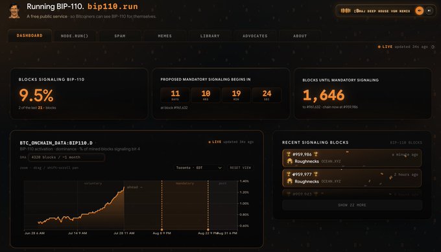Click the '2 of the last 21 blocks' text
Image resolution: width=441 pixels, height=252 pixels.
point(37,108)
